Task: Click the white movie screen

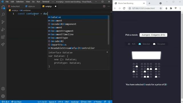Action: coord(146,55)
